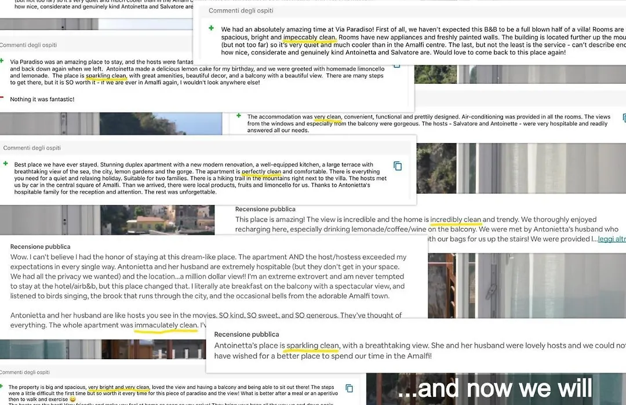Click 'Recensione pubblica' heading above 'Wow. I can't believe'

41,246
